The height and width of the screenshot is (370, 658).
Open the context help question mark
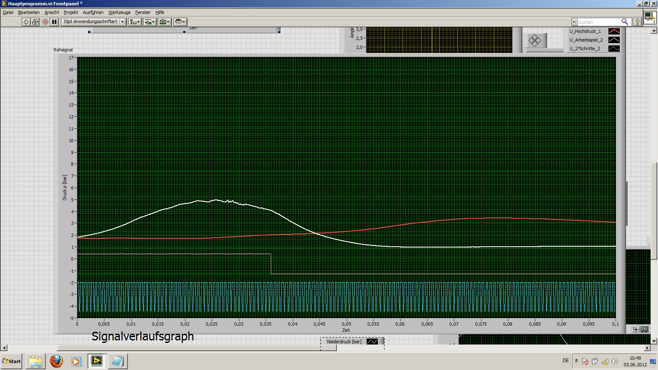[x=637, y=22]
